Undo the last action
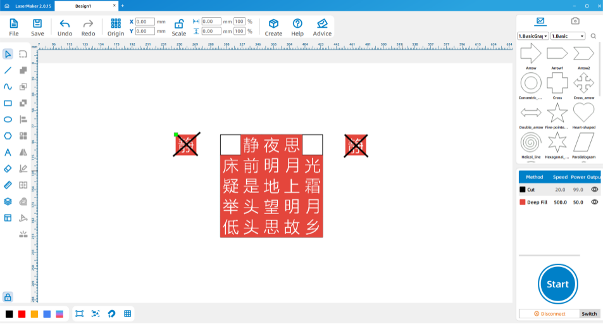 click(x=65, y=27)
